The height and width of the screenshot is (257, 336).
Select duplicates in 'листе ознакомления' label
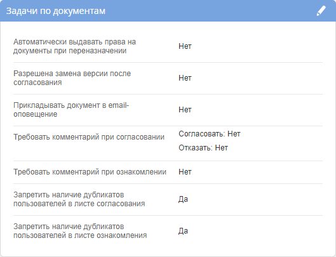pos(80,231)
